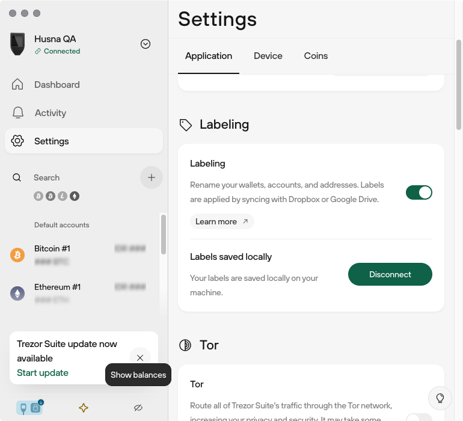
Task: Click the orange Bitcoin logo icon
Action: pyautogui.click(x=17, y=255)
